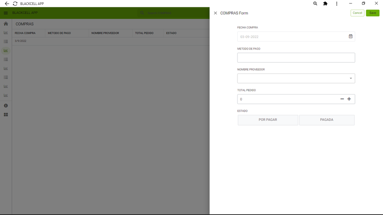Reload the app with the refresh icon
The width and height of the screenshot is (383, 215).
click(15, 4)
